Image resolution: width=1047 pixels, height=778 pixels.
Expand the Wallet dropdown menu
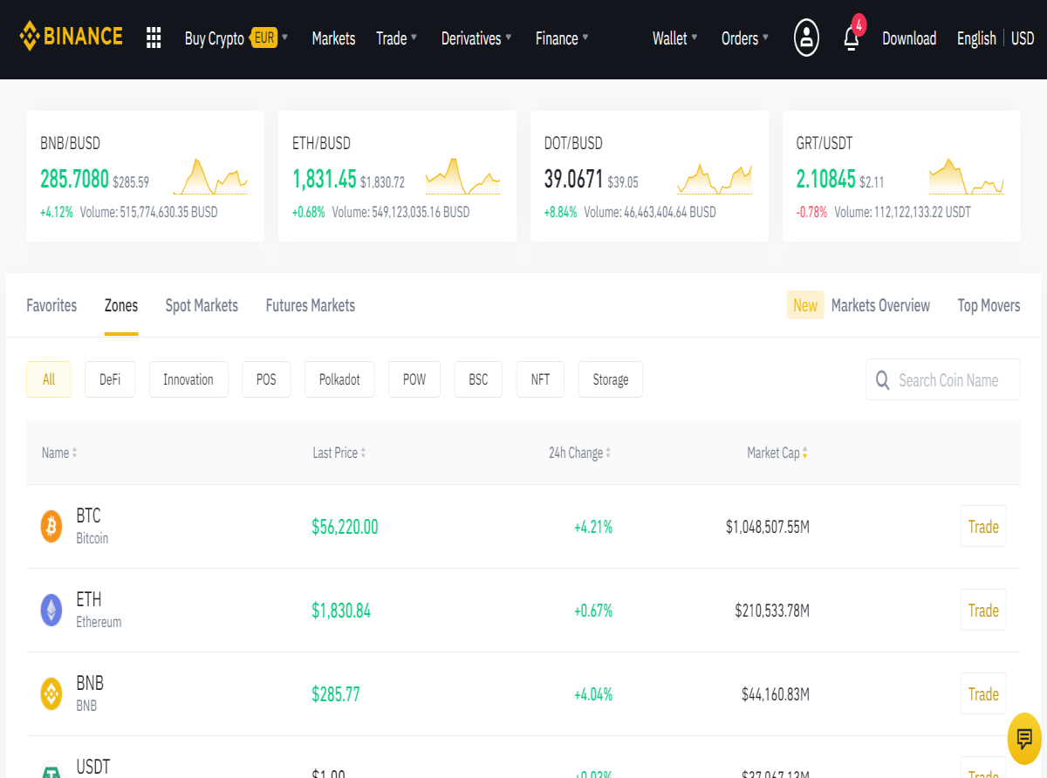click(x=675, y=38)
